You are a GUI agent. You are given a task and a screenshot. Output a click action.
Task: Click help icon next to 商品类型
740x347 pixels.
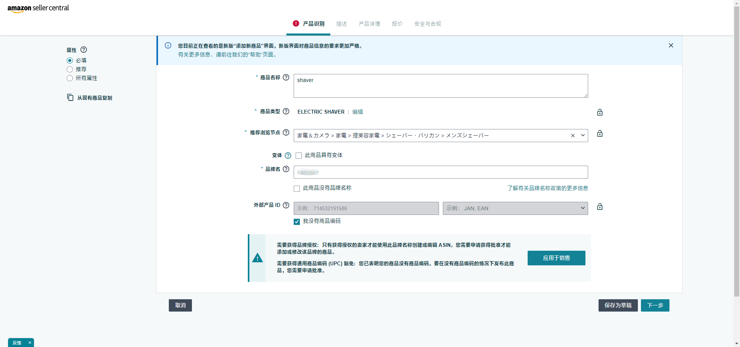pyautogui.click(x=286, y=111)
